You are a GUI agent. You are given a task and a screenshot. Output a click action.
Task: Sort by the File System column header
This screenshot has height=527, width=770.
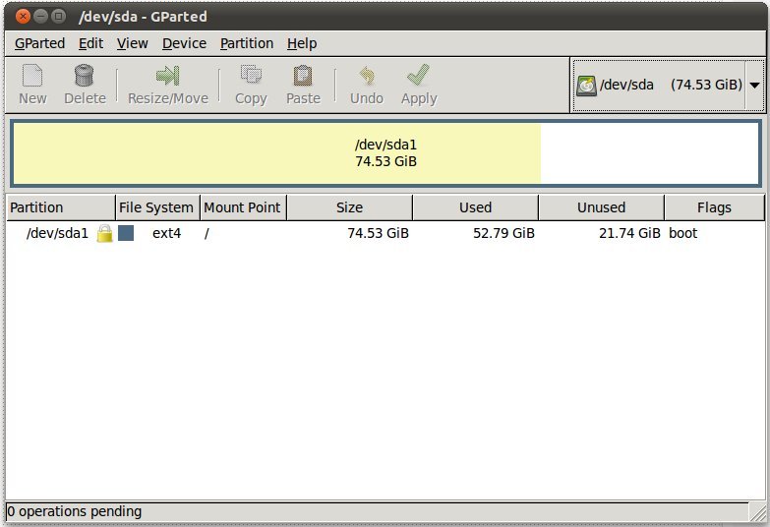(x=157, y=207)
